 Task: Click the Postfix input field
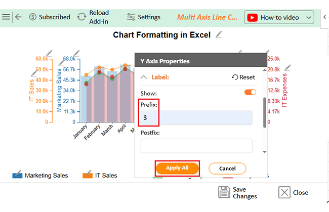(196, 146)
